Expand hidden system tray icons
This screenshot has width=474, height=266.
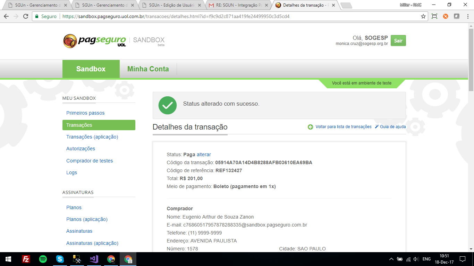391,259
